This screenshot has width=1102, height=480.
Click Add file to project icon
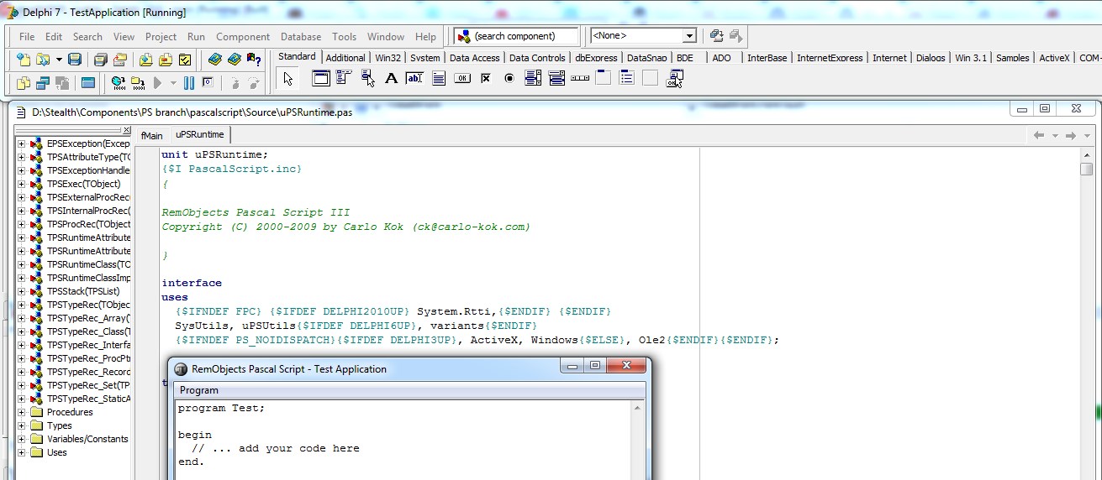(x=145, y=60)
